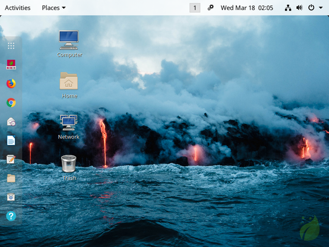Image resolution: width=329 pixels, height=247 pixels.
Task: Expand the system menu arrow
Action: (321, 8)
